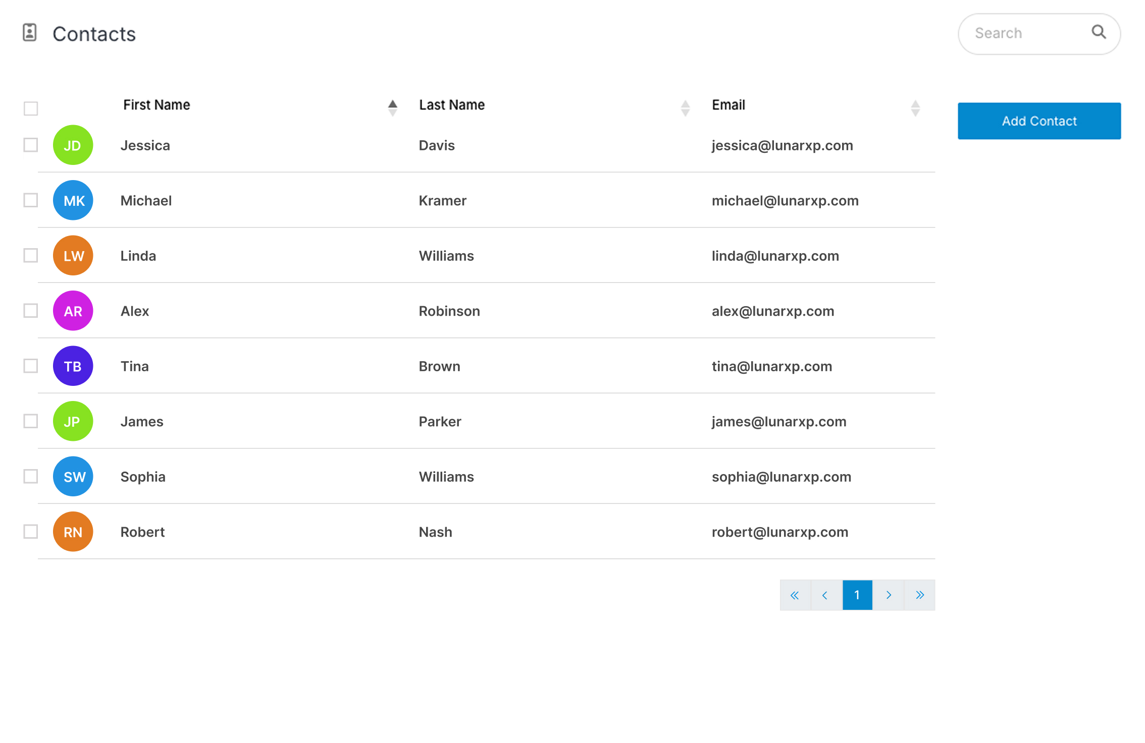Image resolution: width=1145 pixels, height=743 pixels.
Task: Click James Parker's JP avatar
Action: point(73,422)
